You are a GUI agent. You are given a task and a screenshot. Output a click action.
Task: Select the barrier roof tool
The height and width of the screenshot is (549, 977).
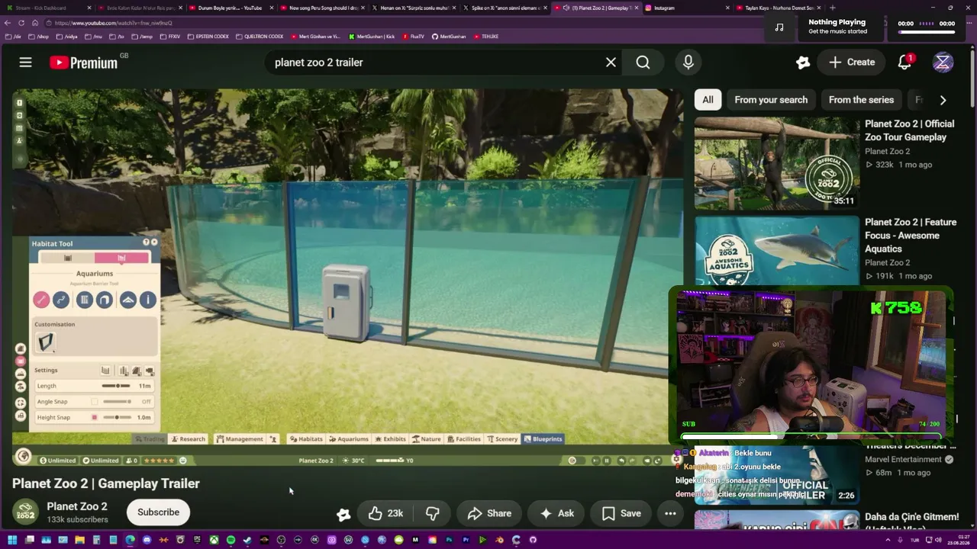coord(127,300)
